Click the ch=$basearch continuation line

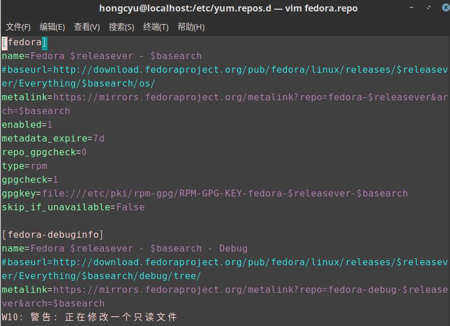(x=36, y=111)
